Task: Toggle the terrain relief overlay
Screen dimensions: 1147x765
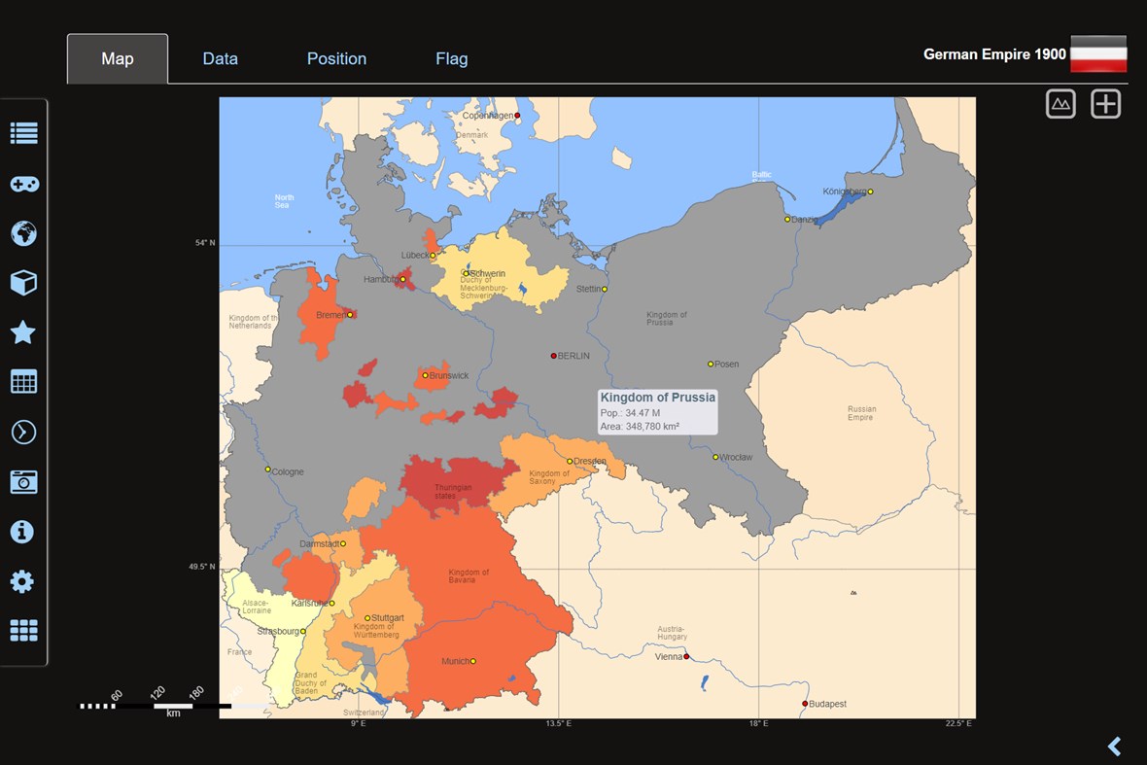Action: pos(1060,103)
